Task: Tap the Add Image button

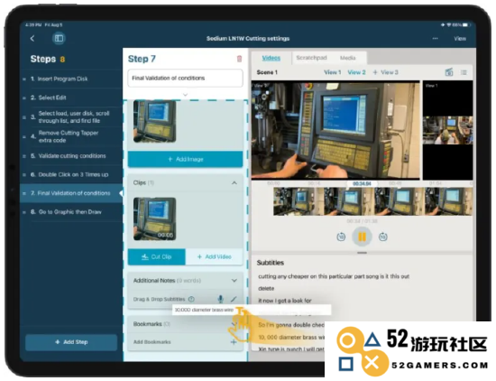Action: click(x=186, y=159)
